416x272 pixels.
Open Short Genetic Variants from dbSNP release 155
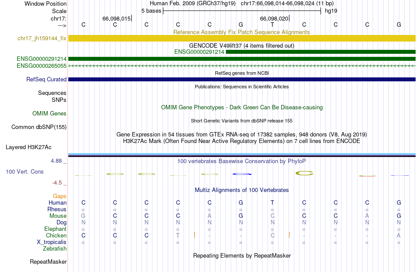pyautogui.click(x=242, y=121)
